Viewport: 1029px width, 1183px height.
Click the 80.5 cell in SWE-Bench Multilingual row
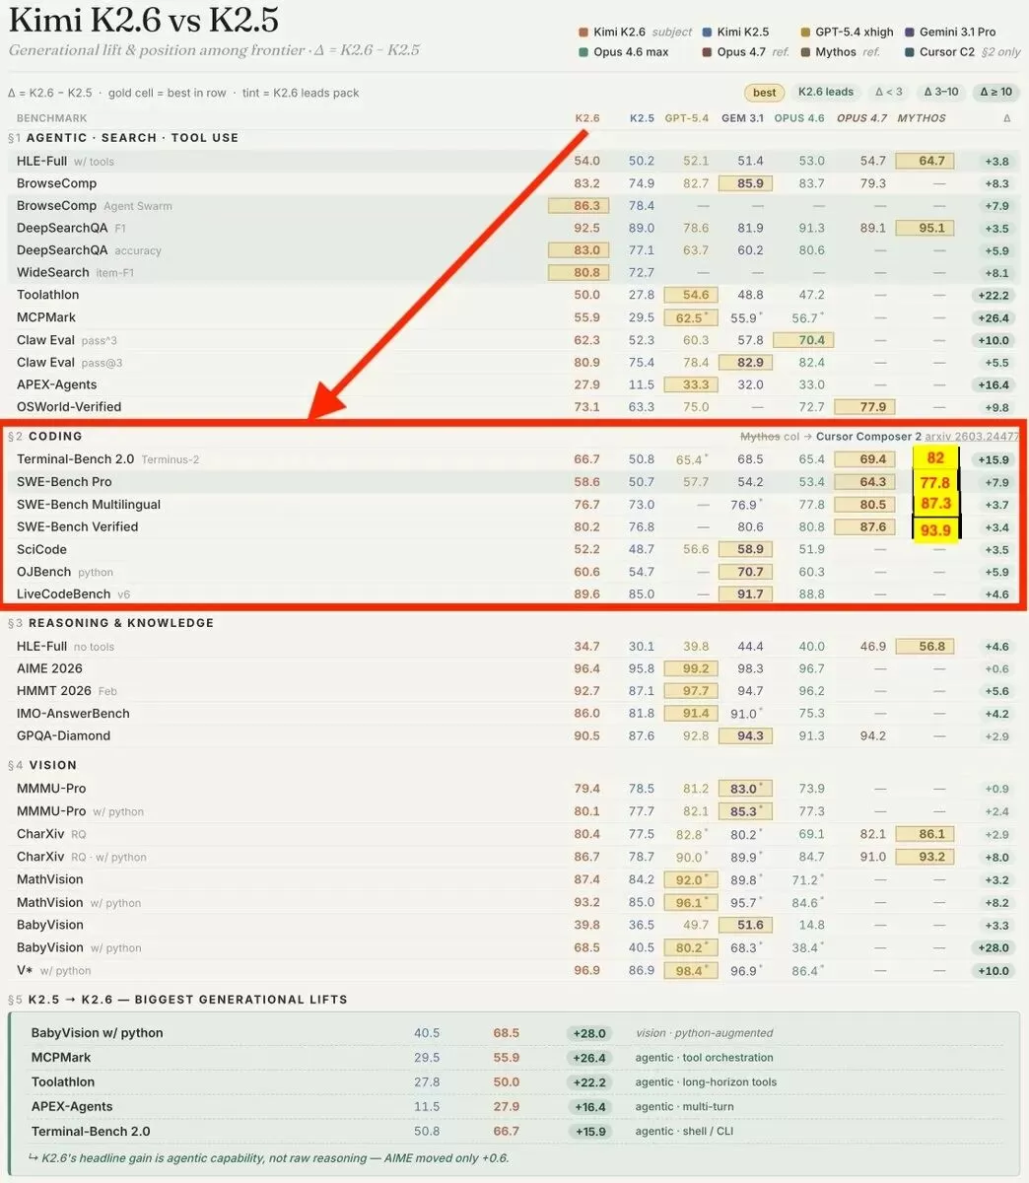[865, 505]
